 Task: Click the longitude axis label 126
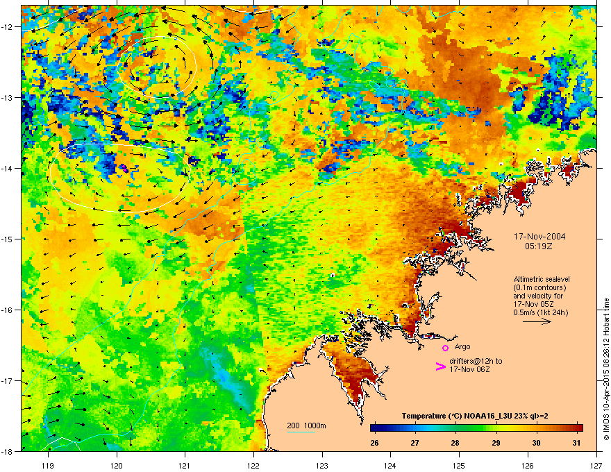(528, 465)
